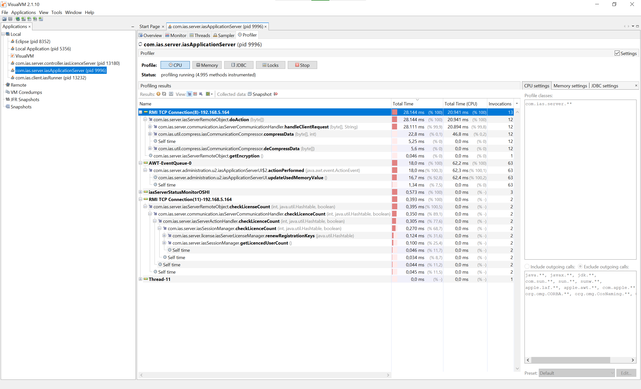Click the results table vertical scrollbar down arrow

click(517, 368)
